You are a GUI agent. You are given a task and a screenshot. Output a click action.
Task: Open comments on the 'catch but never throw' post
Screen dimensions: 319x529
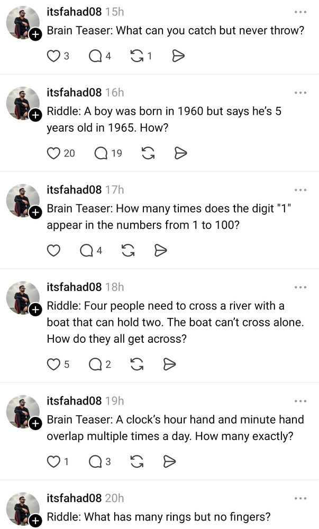(x=96, y=56)
